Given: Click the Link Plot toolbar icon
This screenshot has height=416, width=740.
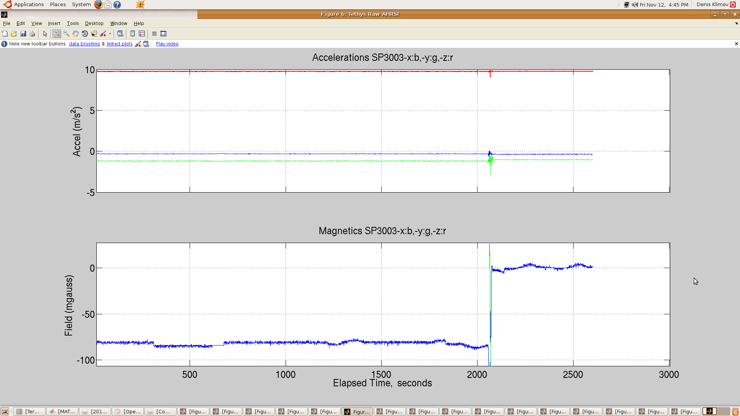Looking at the screenshot, I should tap(120, 34).
